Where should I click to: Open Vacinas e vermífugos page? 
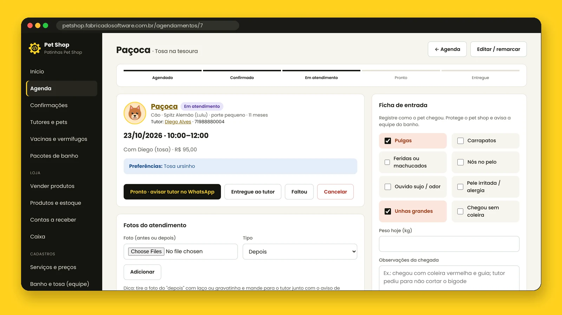(x=62, y=139)
